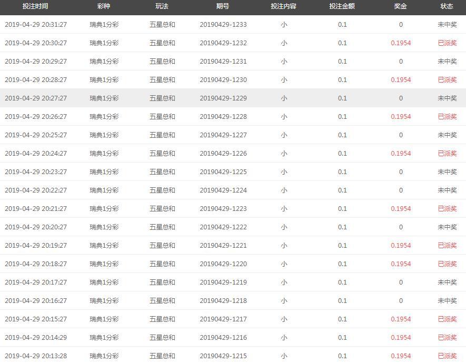This screenshot has height=364, width=466.
Task: Click bet amount 0.1 in row 20190429-1225
Action: click(x=342, y=172)
